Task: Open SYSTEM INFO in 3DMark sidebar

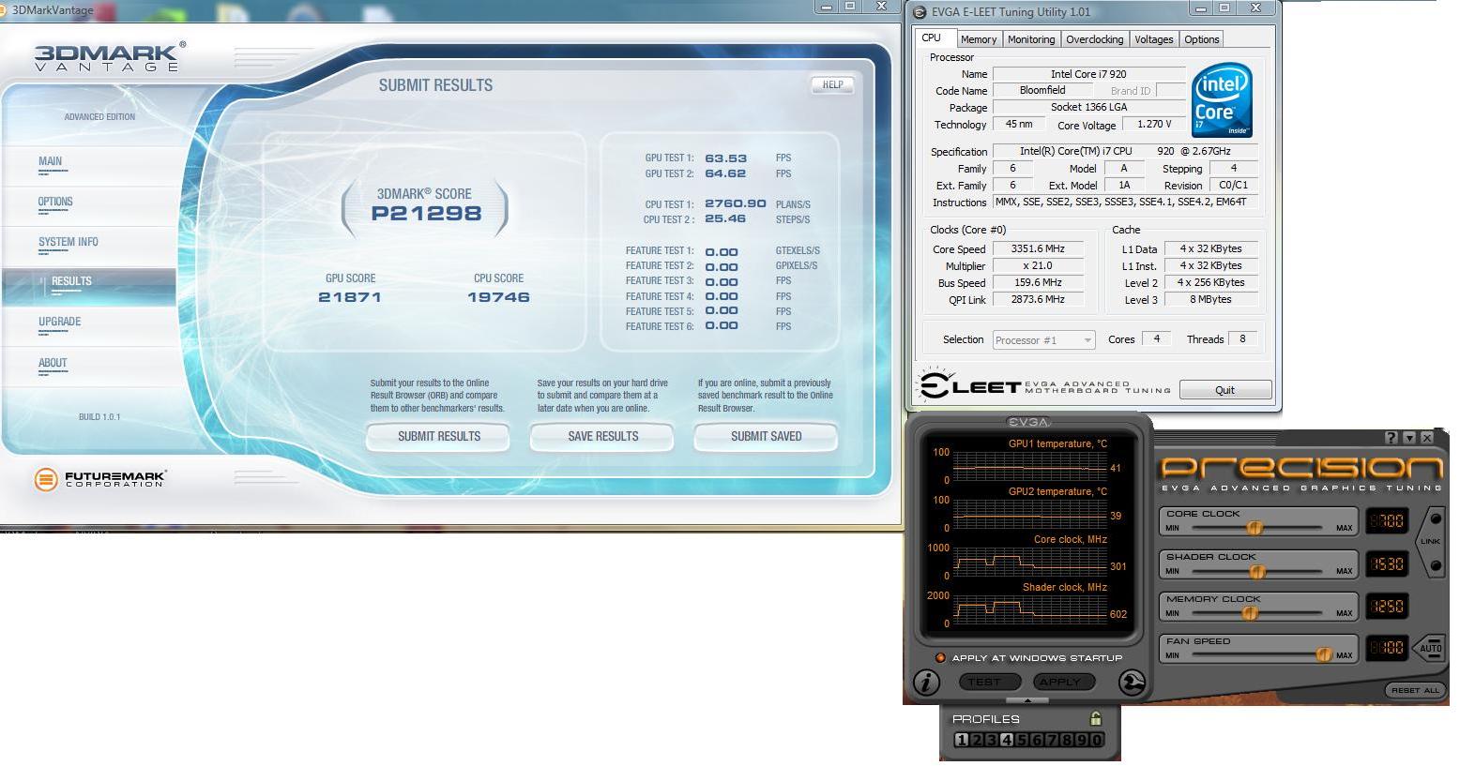Action: (68, 243)
